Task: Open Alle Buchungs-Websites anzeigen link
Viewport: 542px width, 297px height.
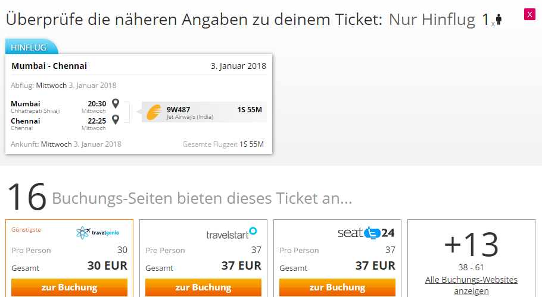Action: pos(471,285)
